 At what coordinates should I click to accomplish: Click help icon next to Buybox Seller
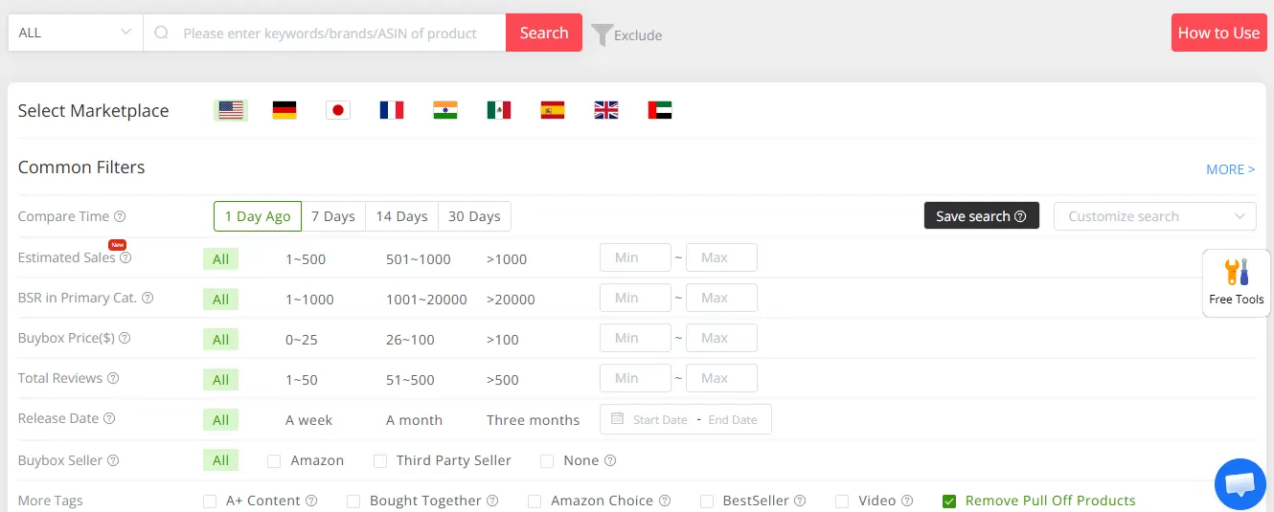(x=113, y=460)
